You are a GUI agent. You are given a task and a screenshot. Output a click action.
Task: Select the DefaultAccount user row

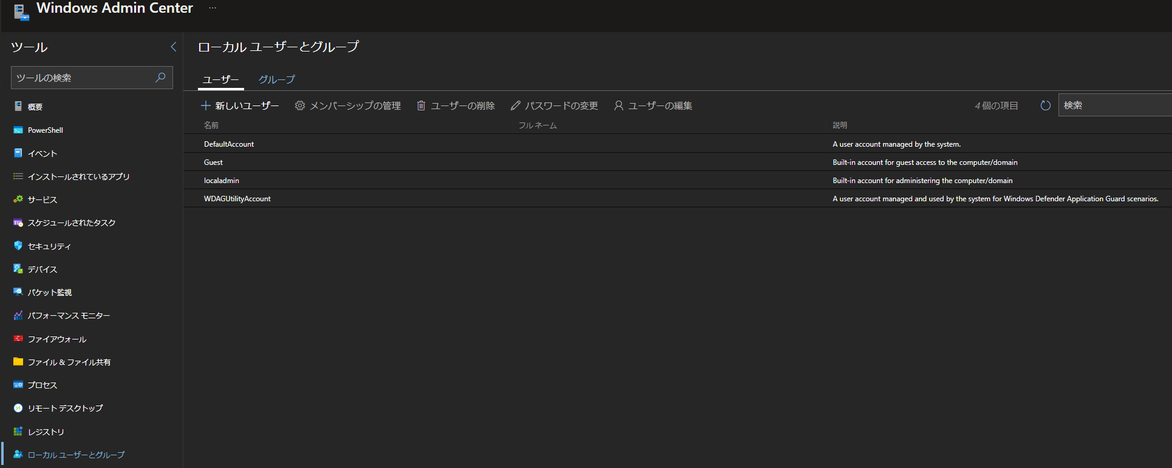click(678, 144)
